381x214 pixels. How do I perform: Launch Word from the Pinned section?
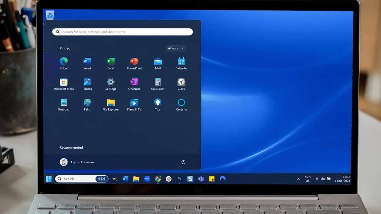tap(87, 64)
